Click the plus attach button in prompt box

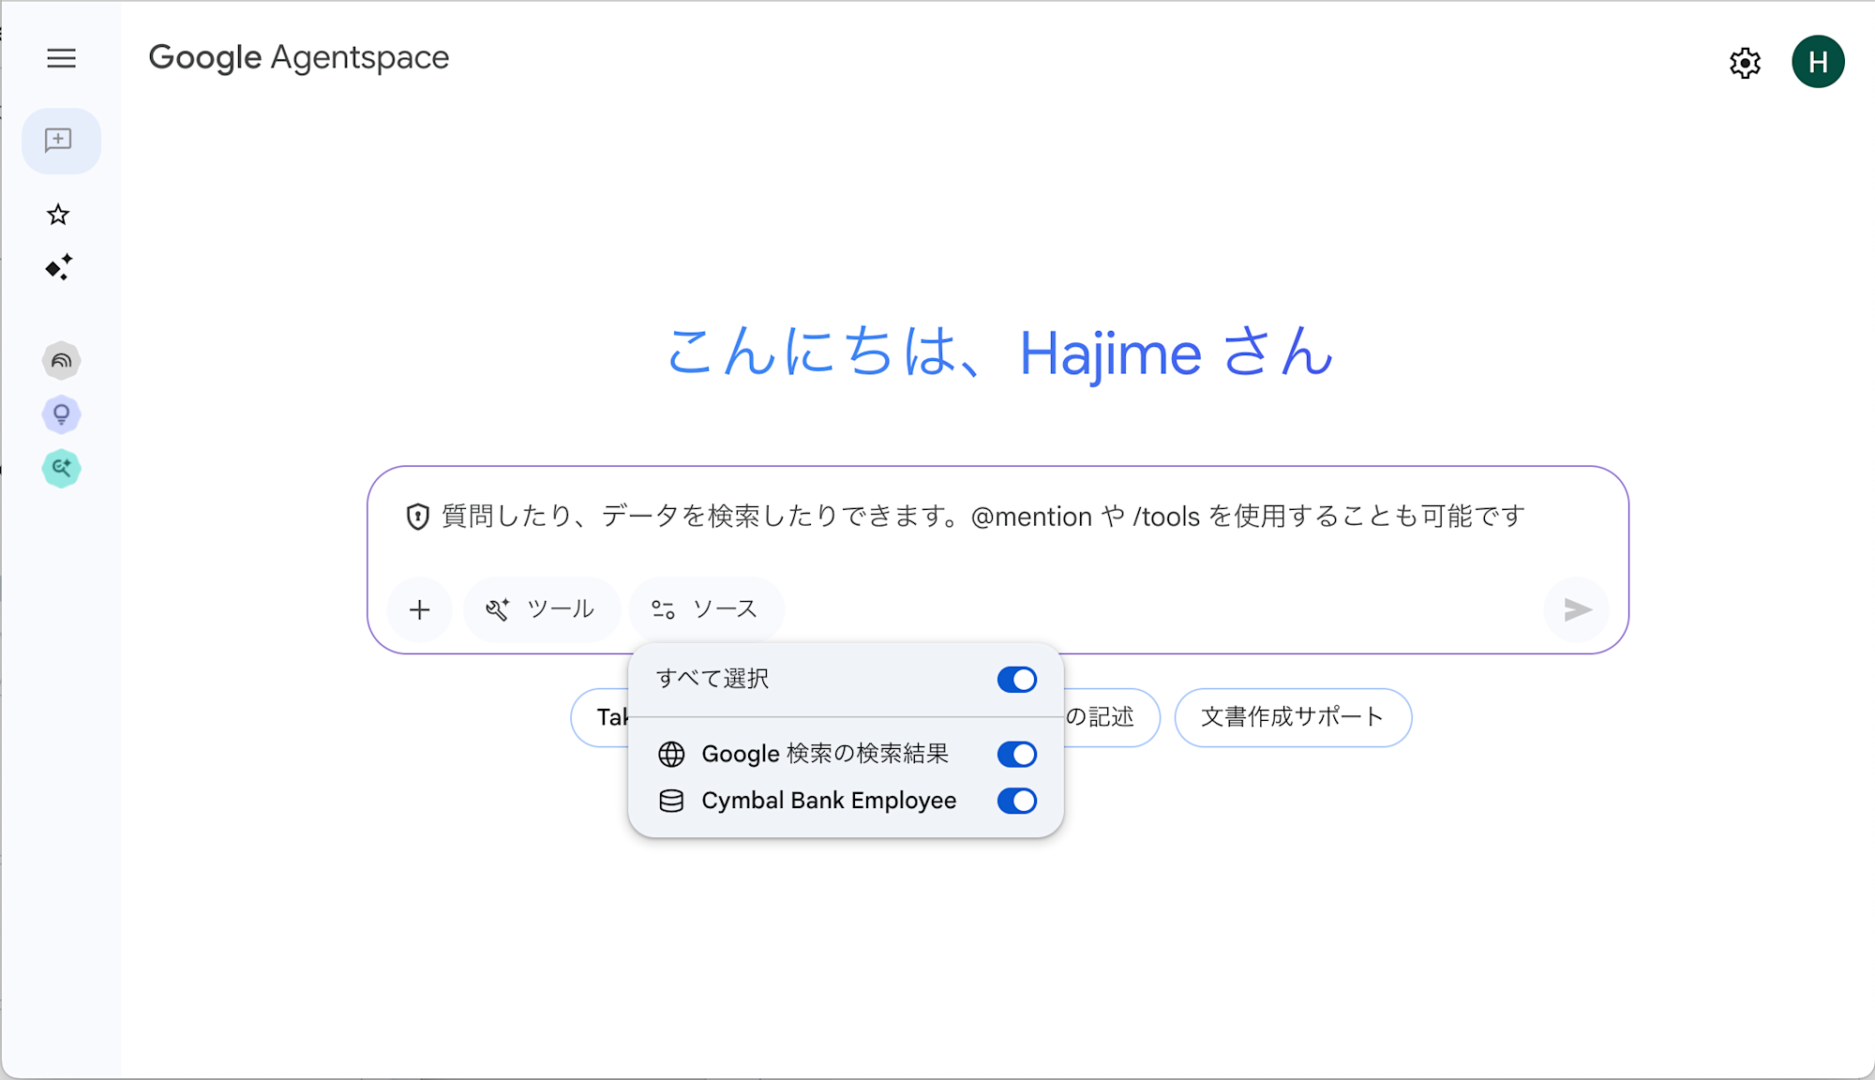click(420, 609)
